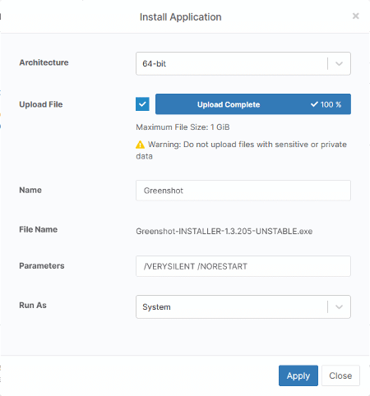Click the yellow warning triangle icon
Image resolution: width=370 pixels, height=396 pixels.
click(x=140, y=145)
